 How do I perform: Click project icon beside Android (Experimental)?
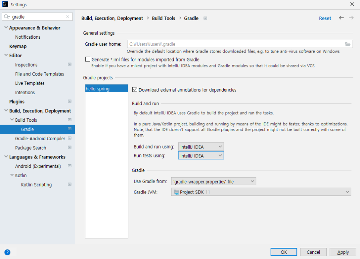[70, 166]
